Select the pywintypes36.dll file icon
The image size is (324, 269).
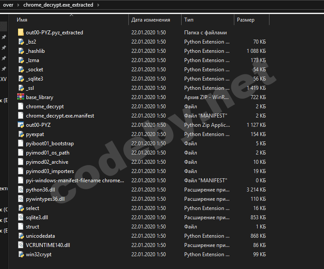pyautogui.click(x=21, y=199)
